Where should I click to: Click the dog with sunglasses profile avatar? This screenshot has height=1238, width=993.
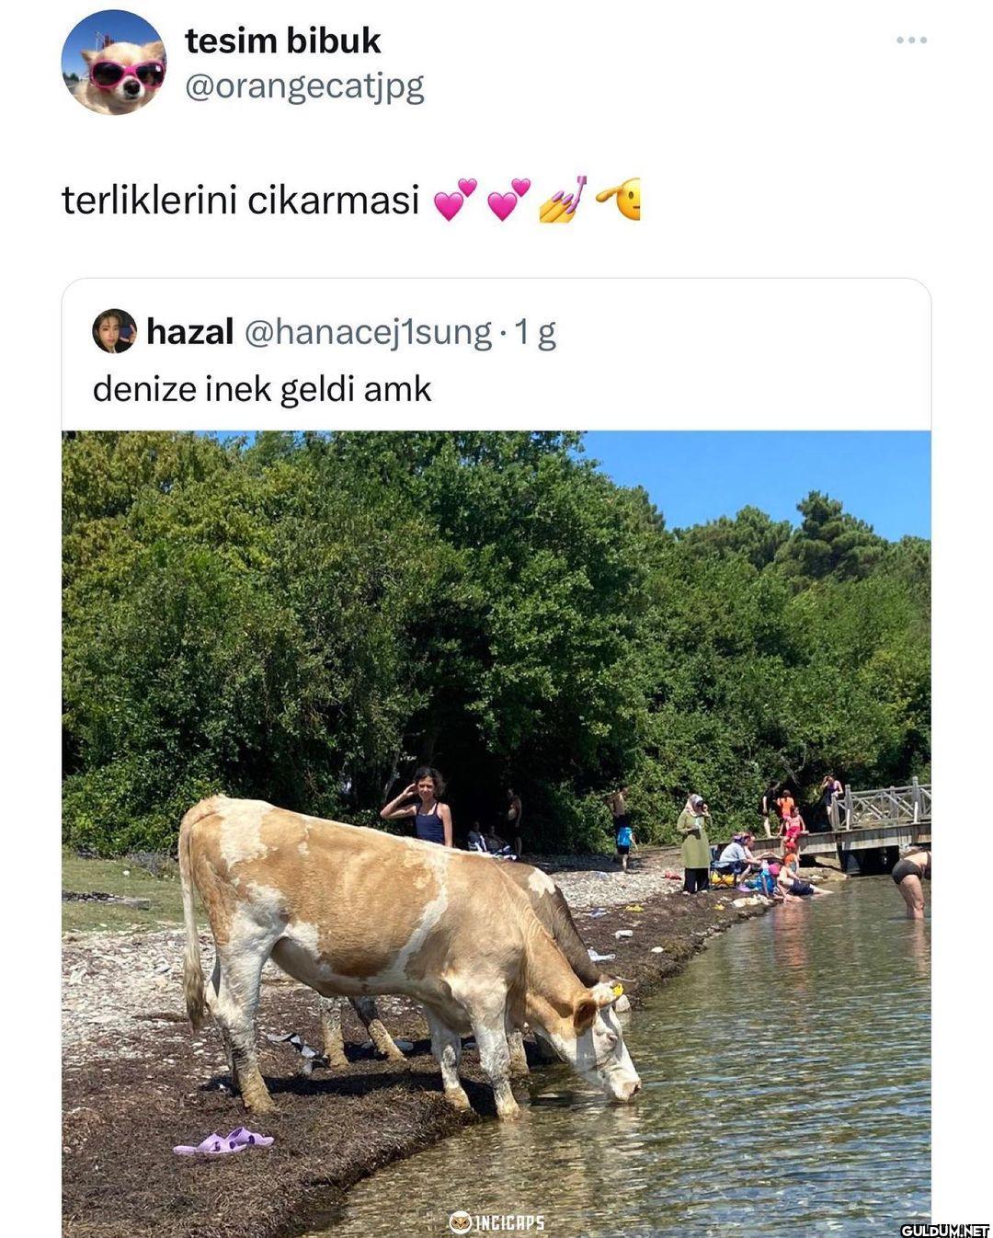pyautogui.click(x=114, y=63)
